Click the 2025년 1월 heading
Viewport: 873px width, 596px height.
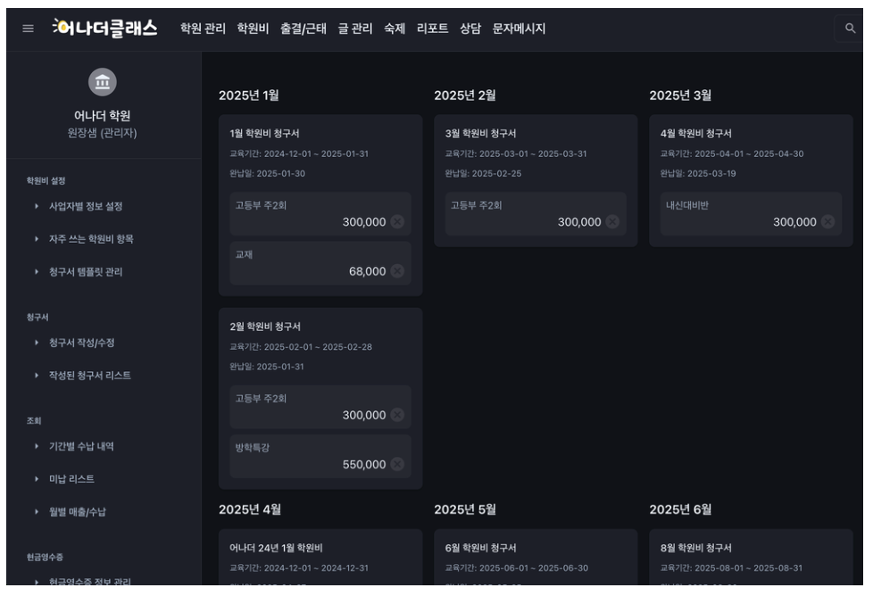click(249, 95)
